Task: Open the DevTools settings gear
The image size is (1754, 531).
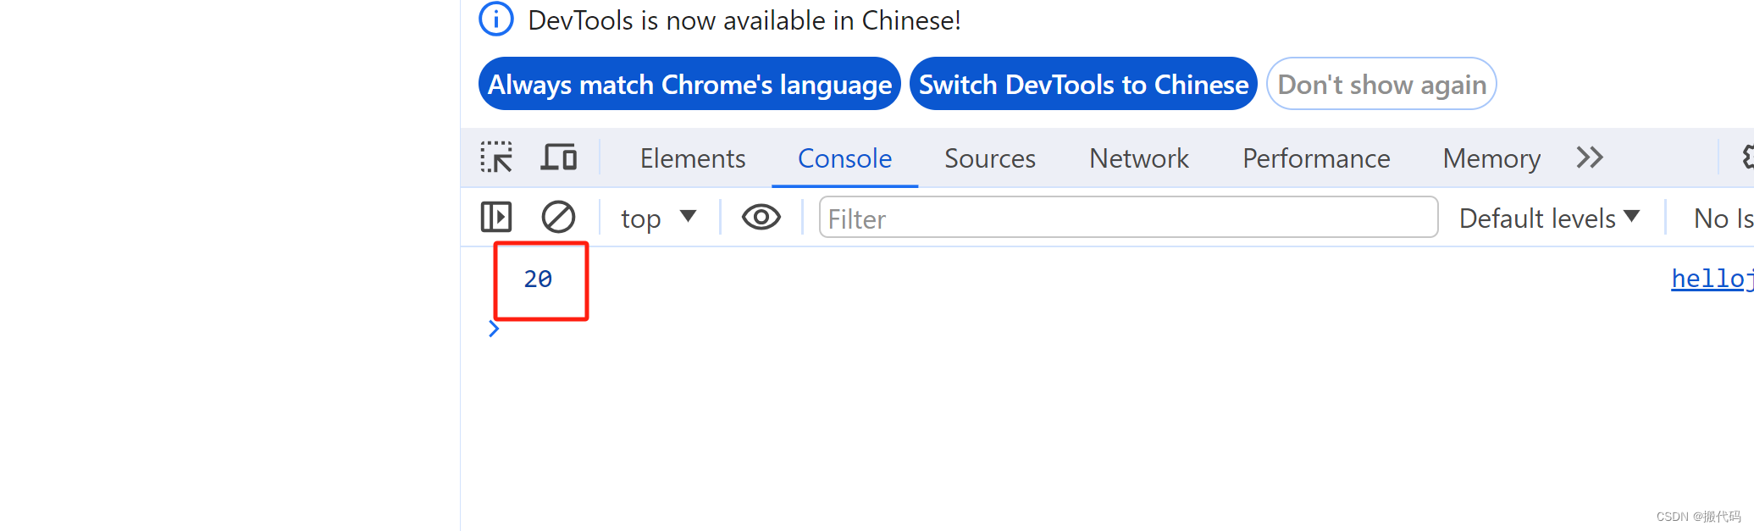Action: [x=1746, y=158]
